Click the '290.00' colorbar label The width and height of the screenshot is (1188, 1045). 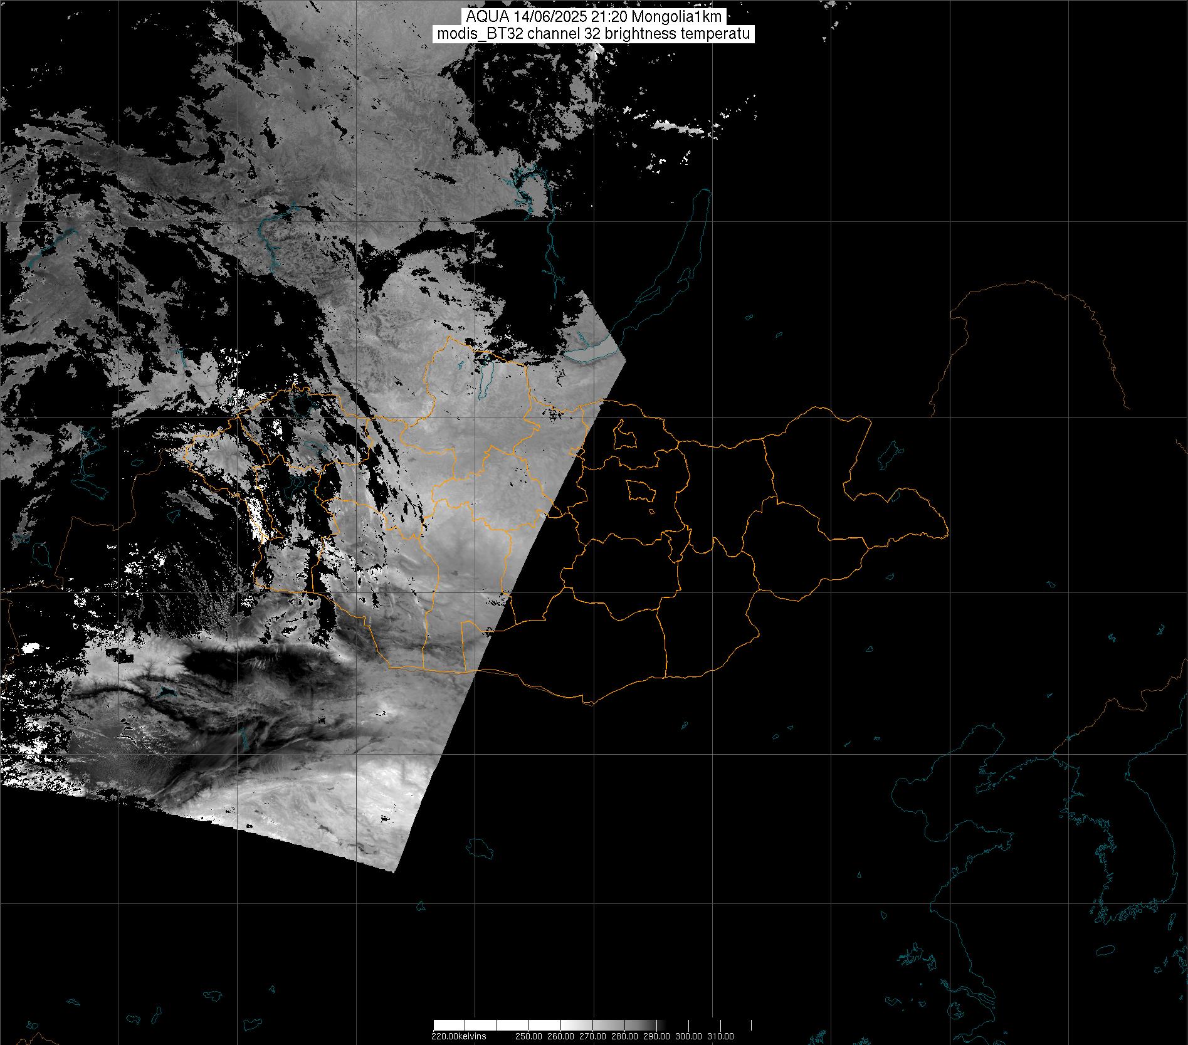pyautogui.click(x=656, y=1036)
